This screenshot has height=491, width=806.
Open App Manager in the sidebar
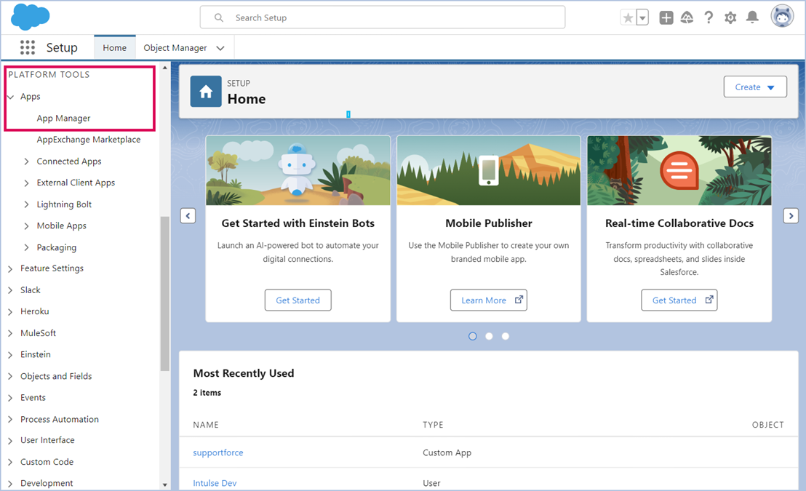[64, 119]
